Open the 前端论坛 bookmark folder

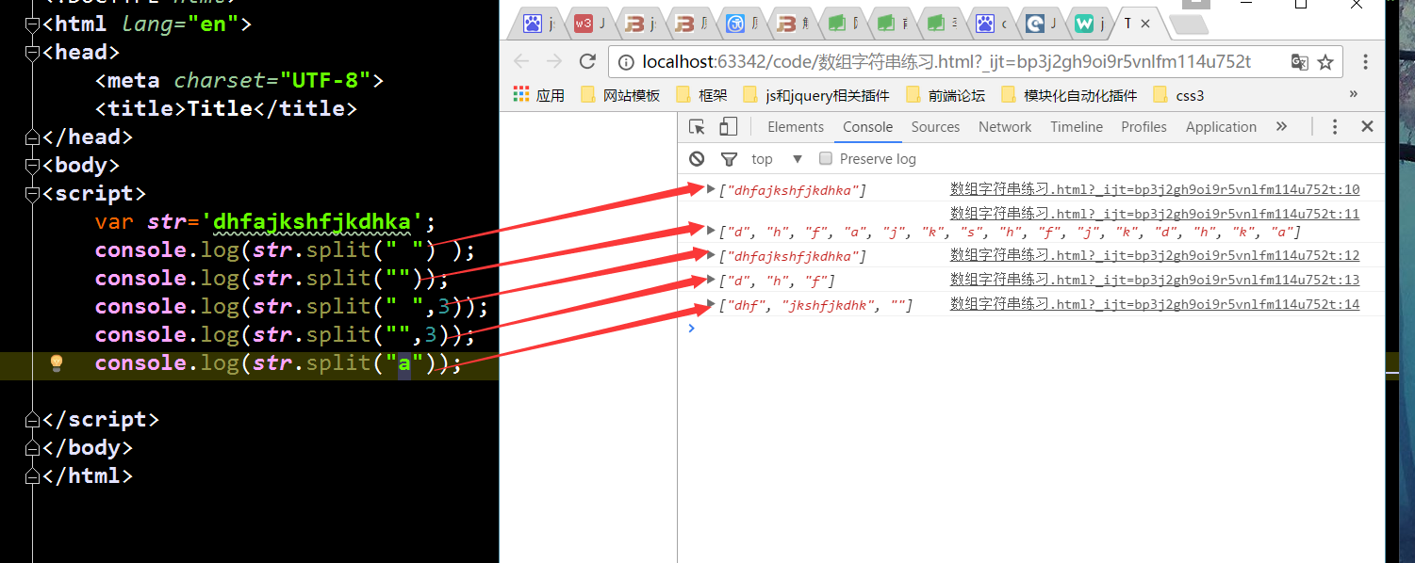946,95
